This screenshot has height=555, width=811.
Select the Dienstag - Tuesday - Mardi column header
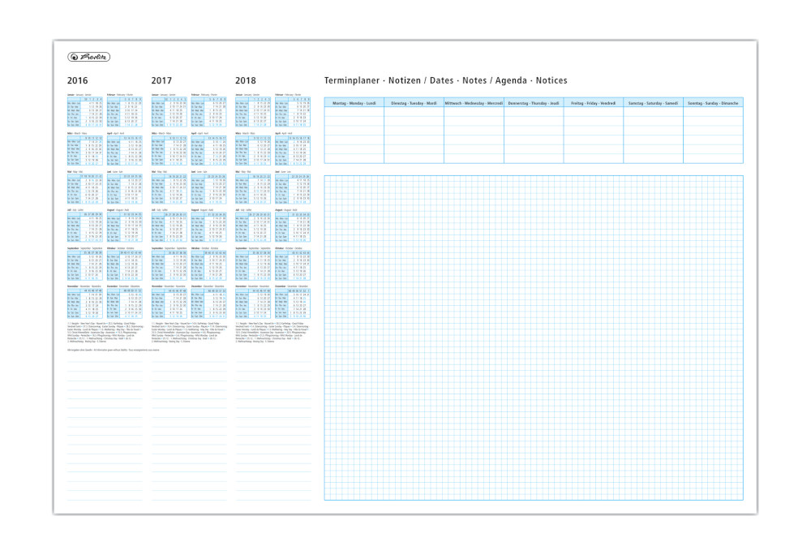[x=414, y=103]
